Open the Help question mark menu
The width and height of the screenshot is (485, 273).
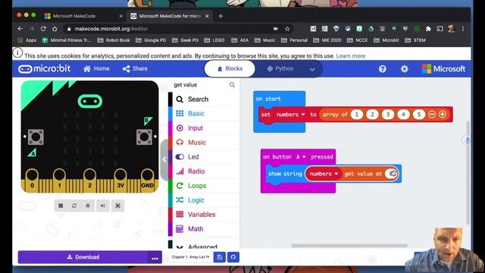point(382,69)
